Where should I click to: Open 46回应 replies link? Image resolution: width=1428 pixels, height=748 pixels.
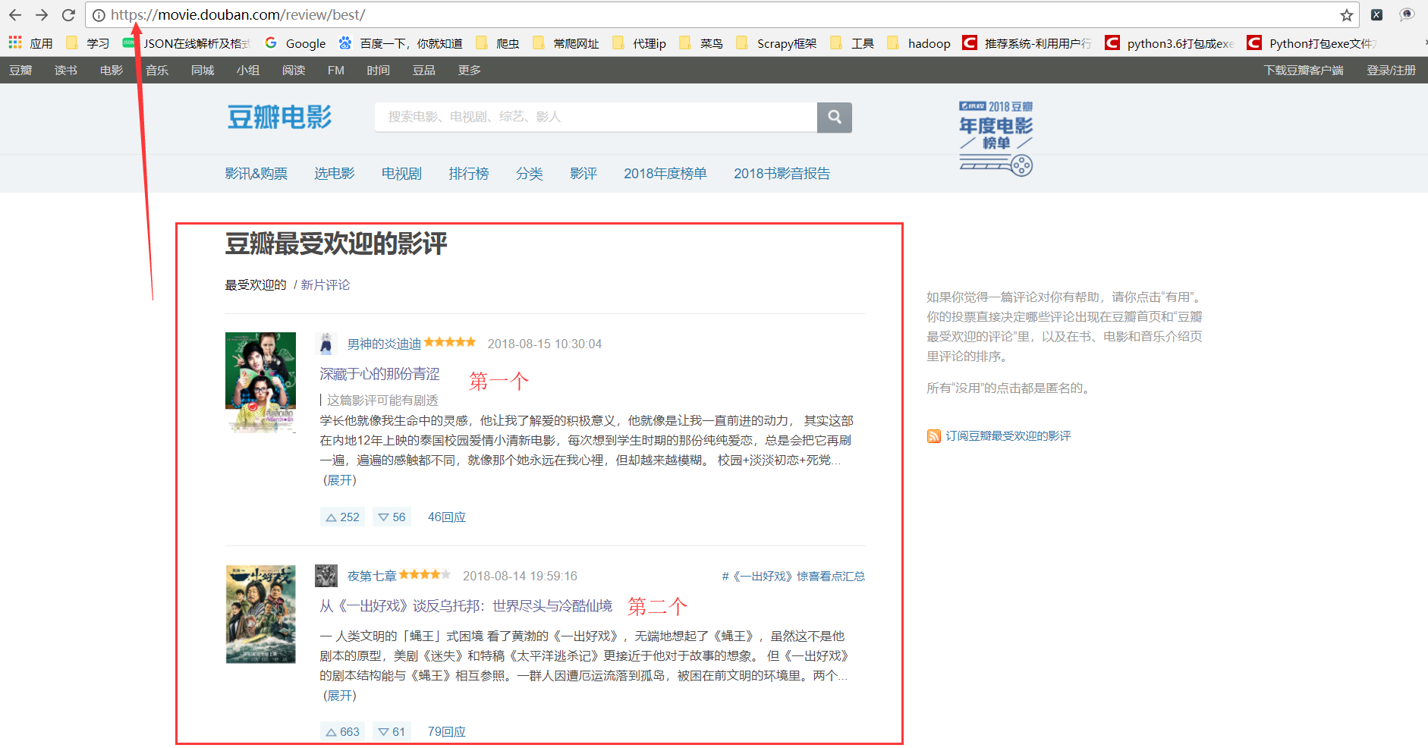tap(446, 517)
